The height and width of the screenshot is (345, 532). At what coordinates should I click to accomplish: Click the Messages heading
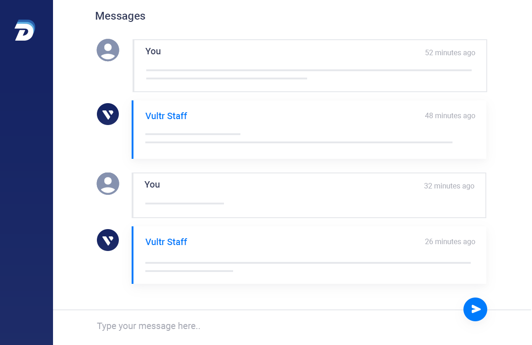point(120,16)
